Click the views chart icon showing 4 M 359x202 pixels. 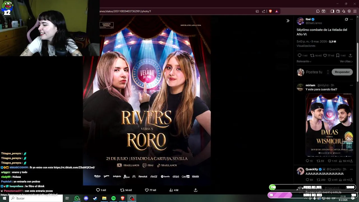click(x=171, y=190)
